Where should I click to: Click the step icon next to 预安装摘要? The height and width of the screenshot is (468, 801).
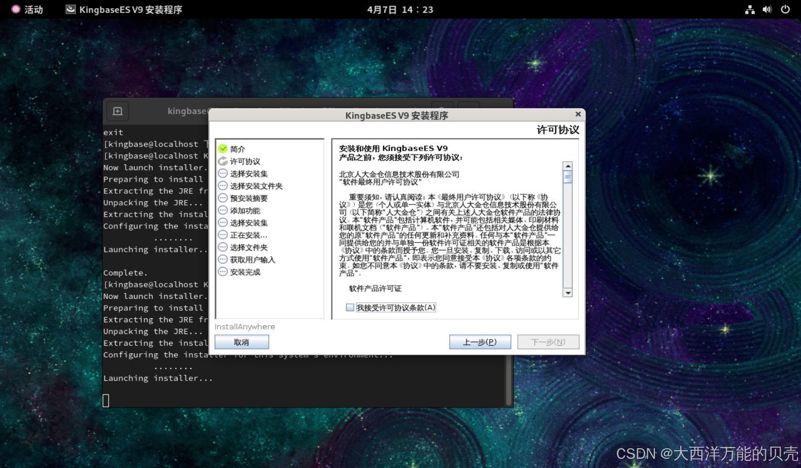pyautogui.click(x=223, y=198)
